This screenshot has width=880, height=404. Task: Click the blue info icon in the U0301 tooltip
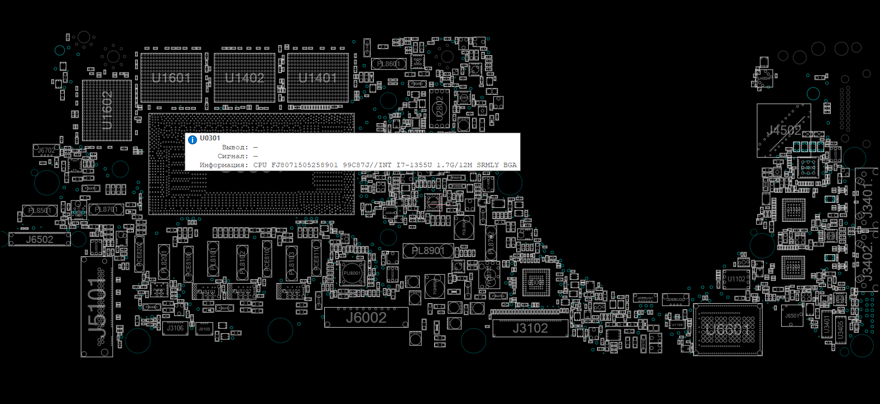193,139
